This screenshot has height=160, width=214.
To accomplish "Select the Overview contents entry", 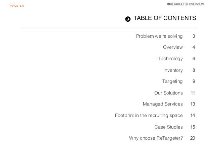I will coord(173,47).
